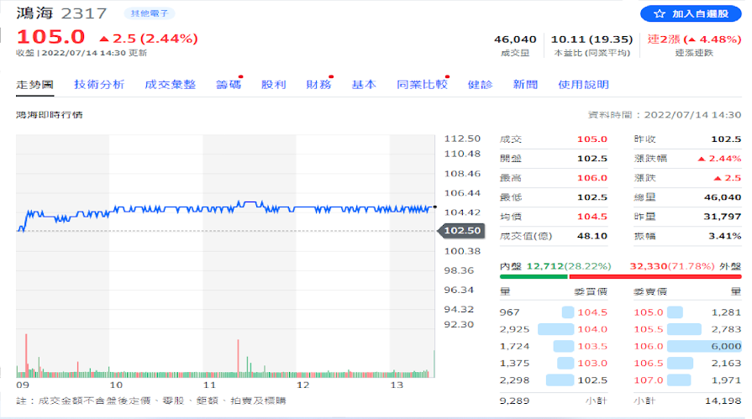
Task: Click the 10.11 (19.35) P/E ratio value
Action: pyautogui.click(x=592, y=39)
